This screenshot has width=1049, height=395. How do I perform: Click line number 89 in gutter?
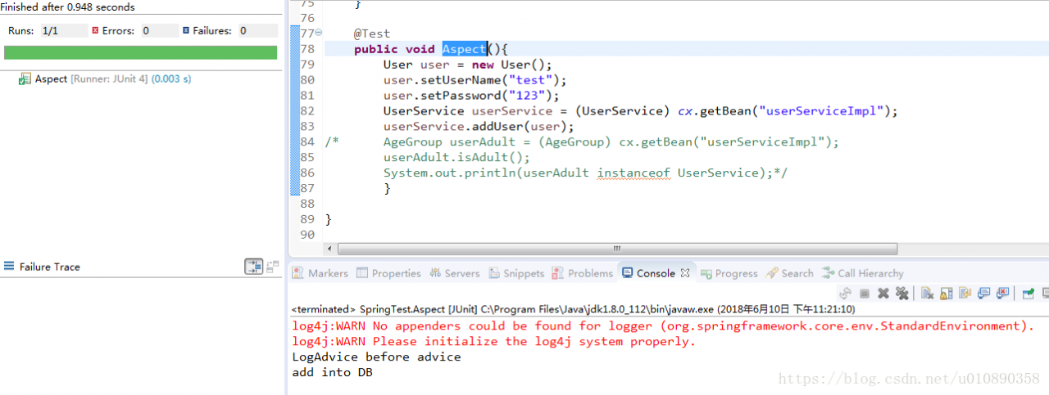coord(307,219)
